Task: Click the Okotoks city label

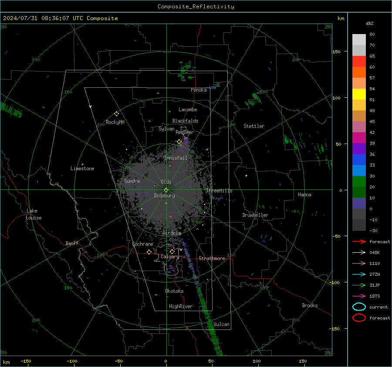Action: click(174, 291)
